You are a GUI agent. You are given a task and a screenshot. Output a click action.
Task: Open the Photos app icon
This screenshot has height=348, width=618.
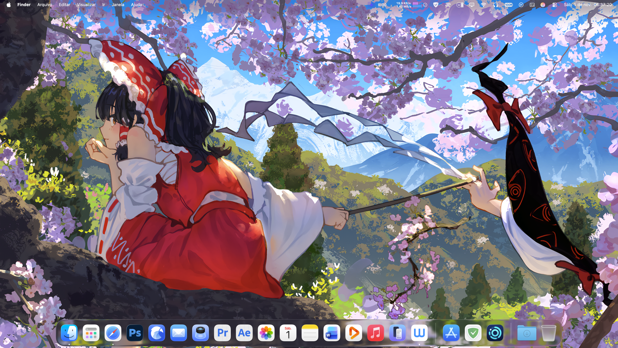[266, 333]
